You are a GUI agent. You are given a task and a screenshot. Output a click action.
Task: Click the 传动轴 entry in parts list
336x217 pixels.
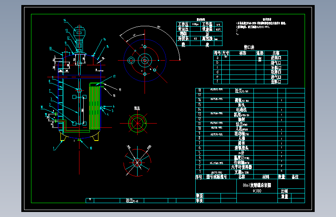[241, 162]
